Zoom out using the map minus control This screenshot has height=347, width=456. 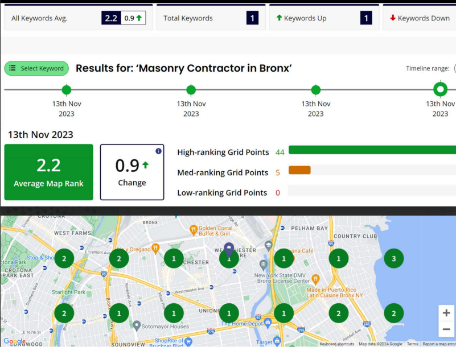click(446, 329)
